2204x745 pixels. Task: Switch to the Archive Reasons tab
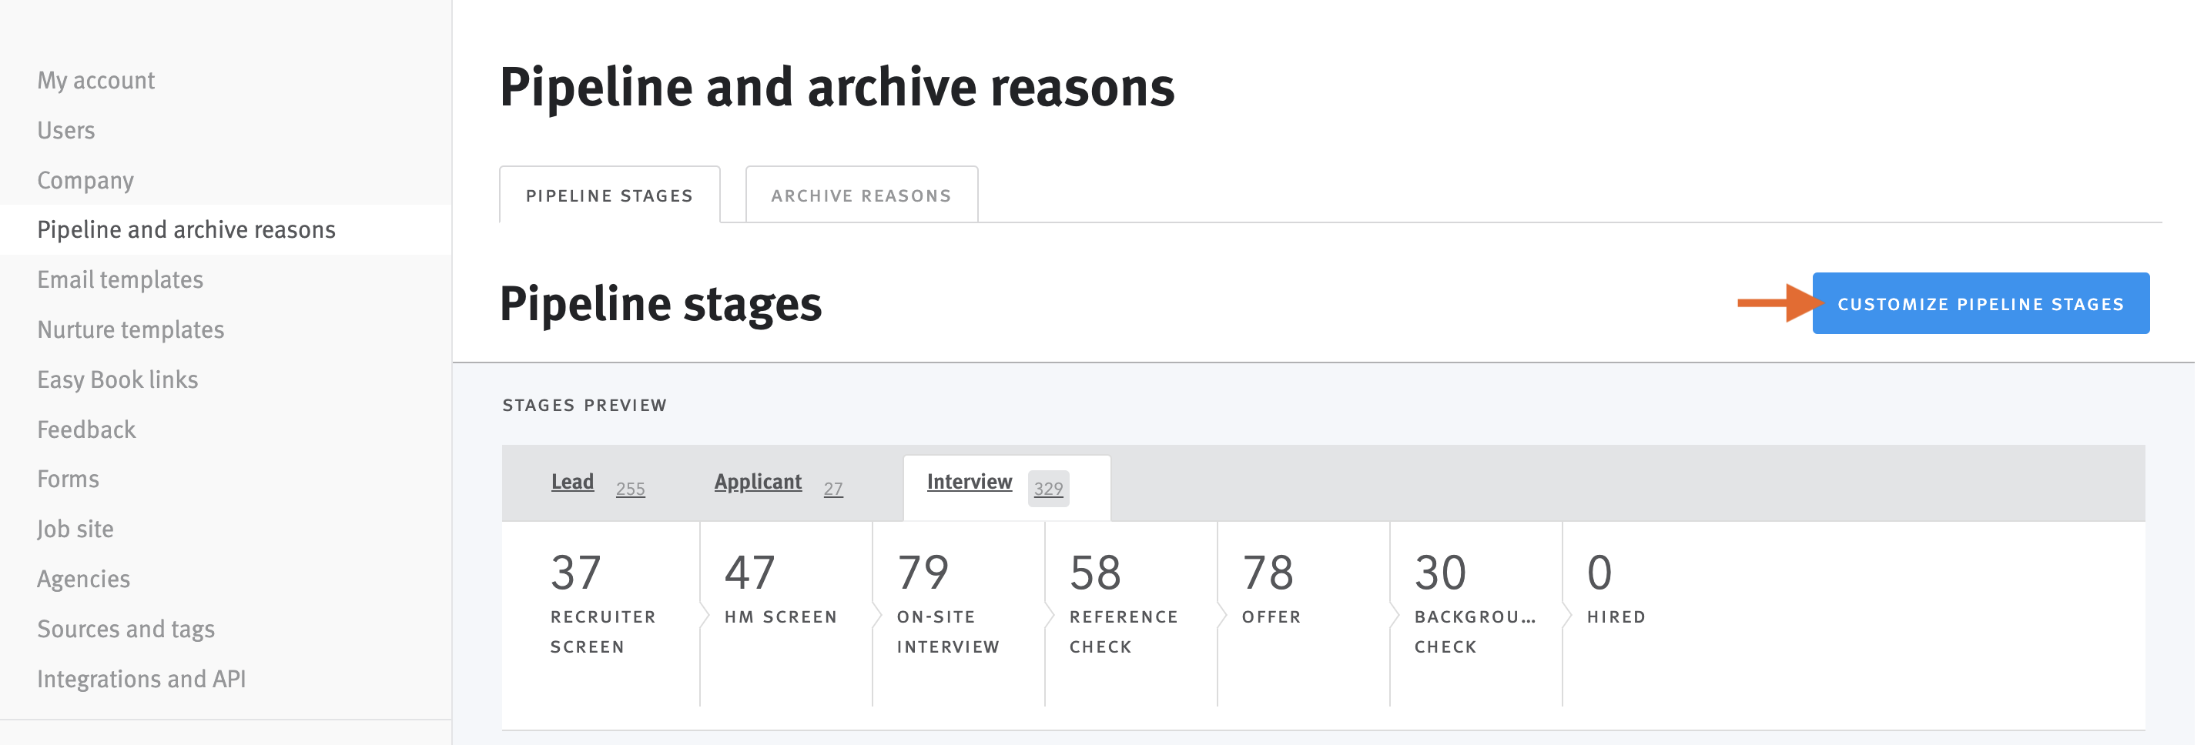[x=861, y=194]
